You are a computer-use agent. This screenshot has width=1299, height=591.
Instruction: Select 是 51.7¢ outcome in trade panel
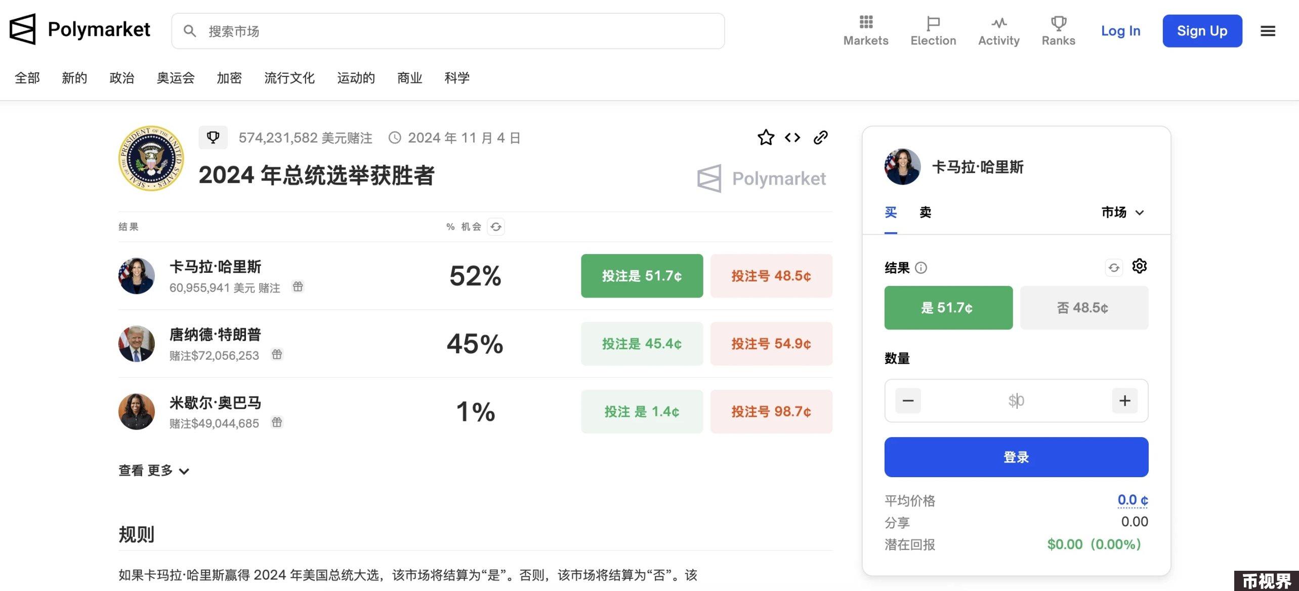click(x=948, y=308)
